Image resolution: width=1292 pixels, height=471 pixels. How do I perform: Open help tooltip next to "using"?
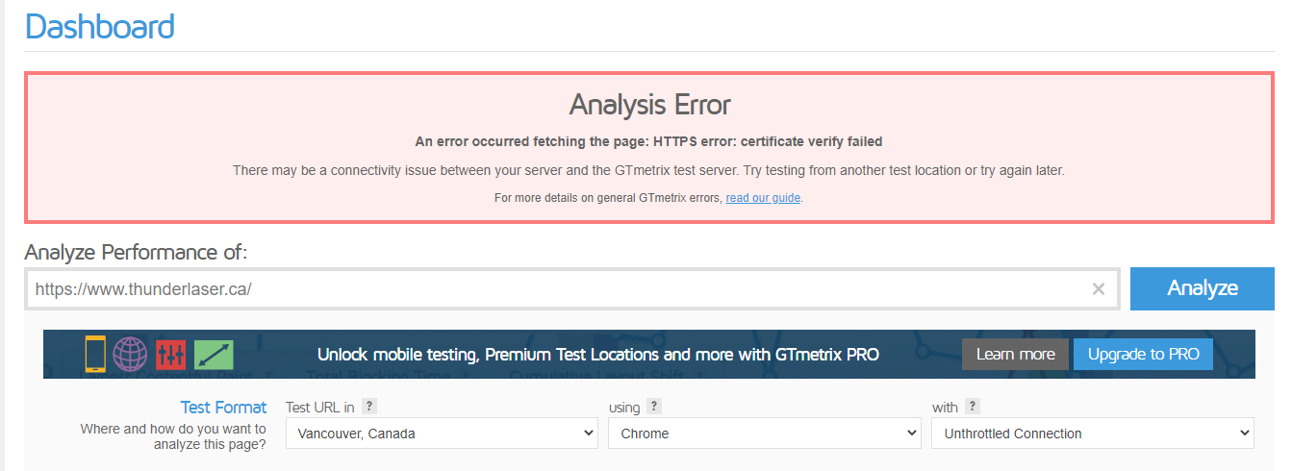point(654,408)
